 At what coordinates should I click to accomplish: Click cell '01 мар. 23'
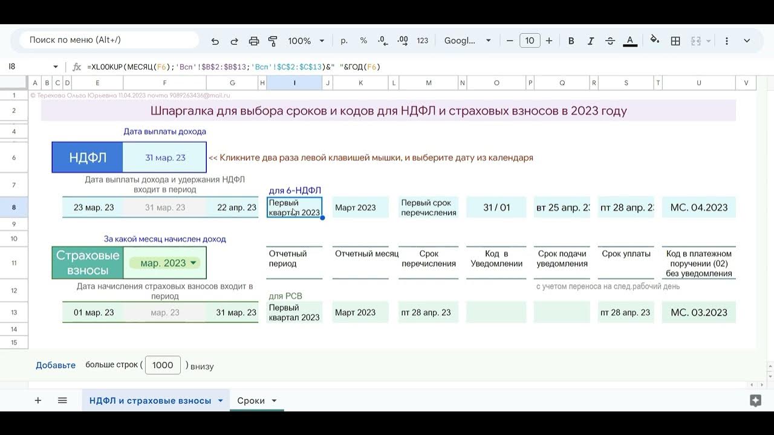coord(94,312)
